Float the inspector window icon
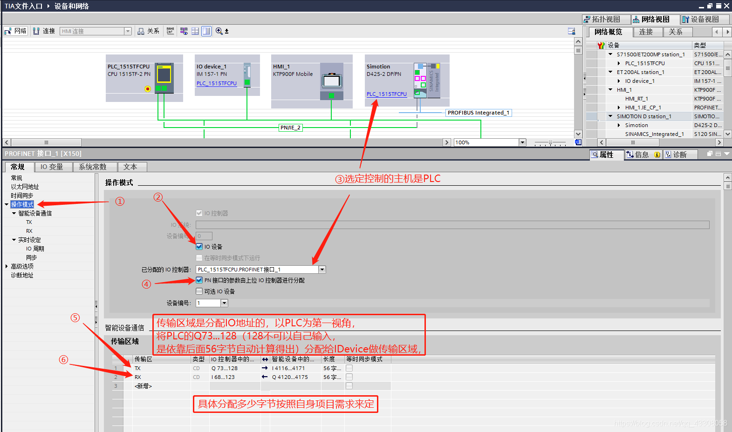732x432 pixels. (x=710, y=154)
